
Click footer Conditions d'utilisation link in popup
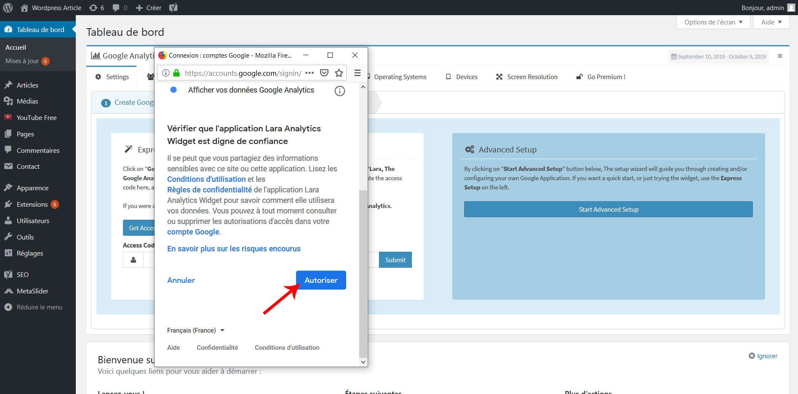click(287, 348)
